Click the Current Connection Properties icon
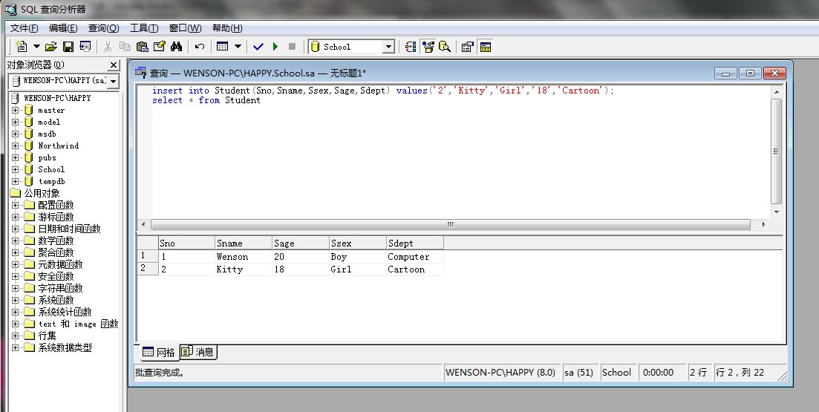Viewport: 819px width, 412px height. tap(468, 47)
